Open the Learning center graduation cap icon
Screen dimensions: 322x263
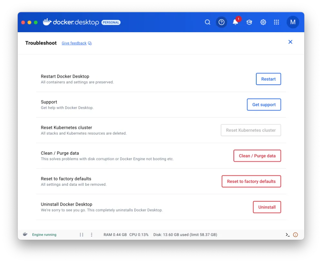pos(249,22)
